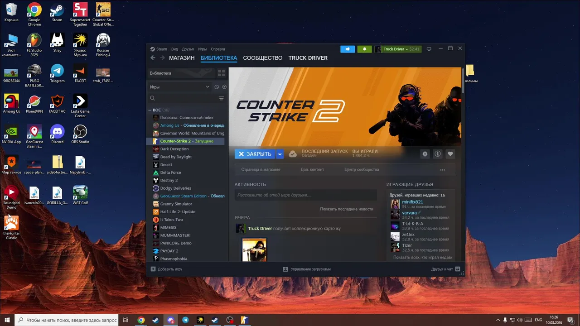Open Windows Start menu
The width and height of the screenshot is (580, 326).
[x=7, y=320]
